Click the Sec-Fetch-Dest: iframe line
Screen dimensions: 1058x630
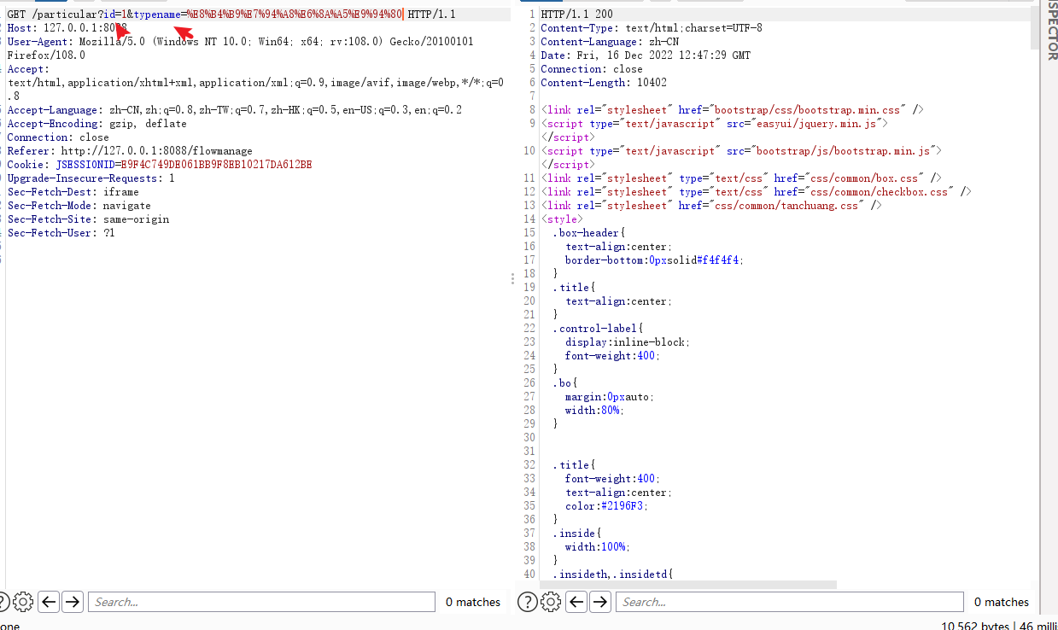[x=73, y=192]
